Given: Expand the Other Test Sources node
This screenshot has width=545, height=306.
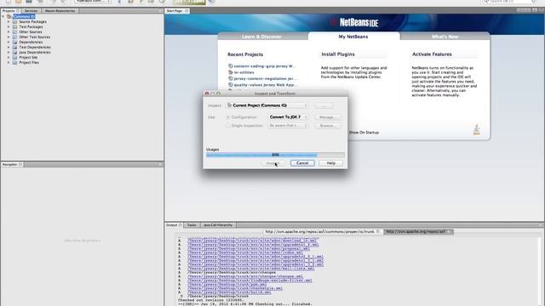Looking at the screenshot, I should tap(9, 37).
